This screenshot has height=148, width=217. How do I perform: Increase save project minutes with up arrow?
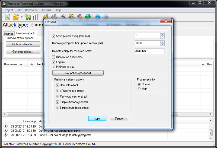tap(162, 34)
